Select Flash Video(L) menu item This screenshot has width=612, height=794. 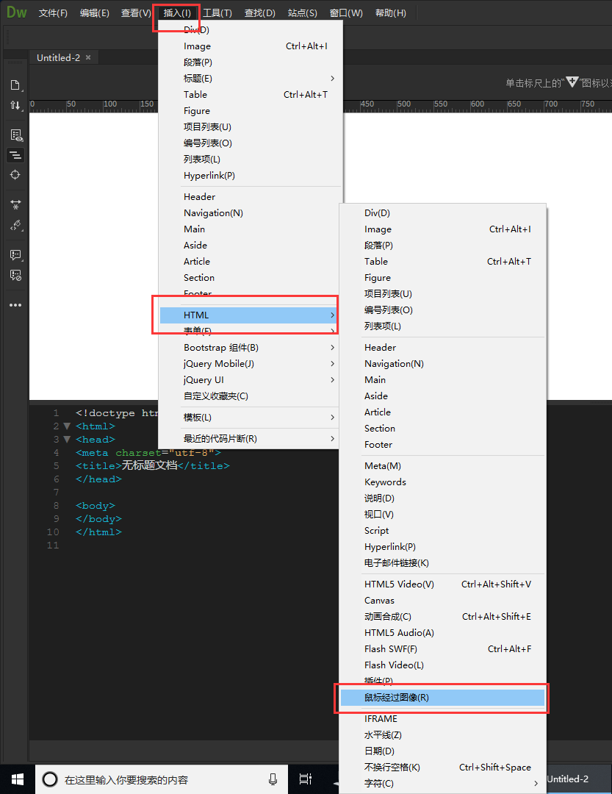click(x=442, y=665)
